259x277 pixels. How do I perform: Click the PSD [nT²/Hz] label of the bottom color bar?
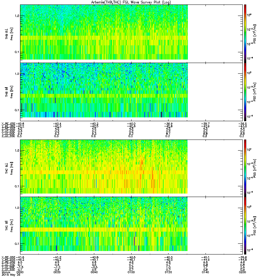255,226
